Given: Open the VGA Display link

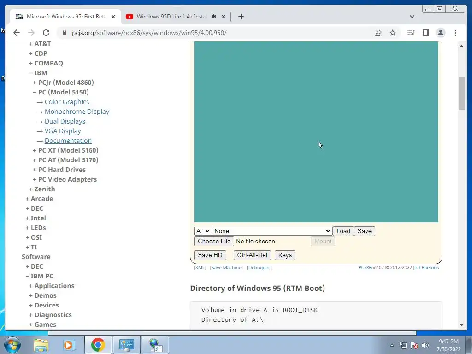Looking at the screenshot, I should click(63, 131).
